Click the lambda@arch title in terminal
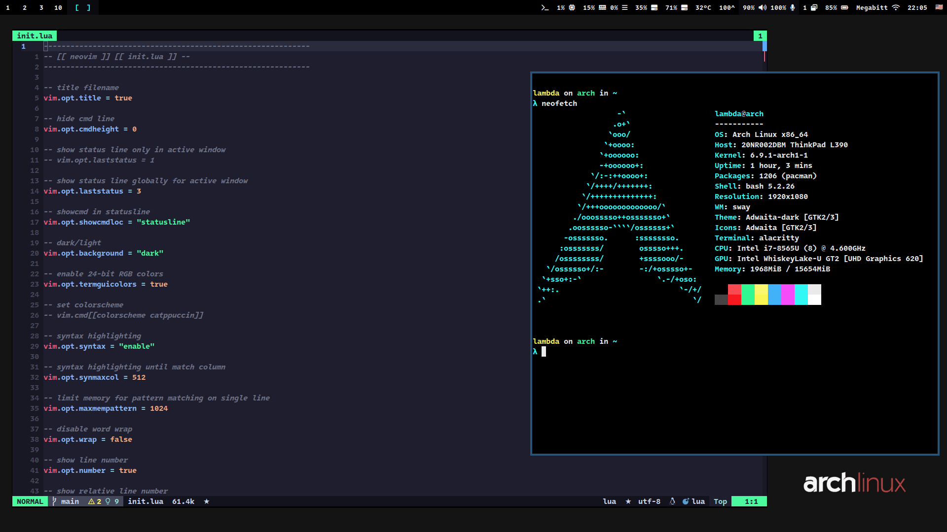Viewport: 947px width, 532px height. click(739, 114)
